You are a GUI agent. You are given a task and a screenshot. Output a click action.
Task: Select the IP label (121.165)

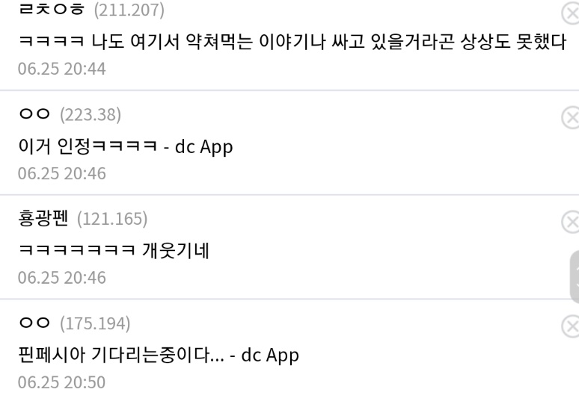point(112,219)
